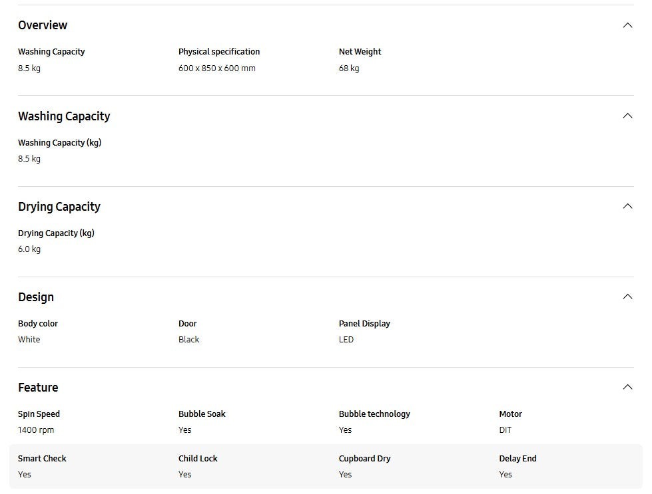Click the Net Weight label
Image resolution: width=652 pixels, height=494 pixels.
(360, 52)
